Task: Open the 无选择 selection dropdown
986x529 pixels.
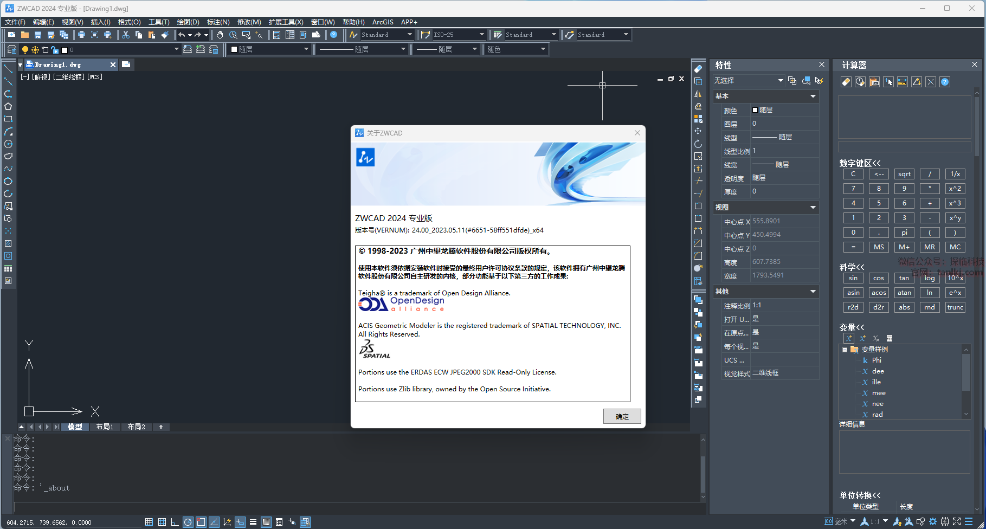Action: [x=749, y=81]
